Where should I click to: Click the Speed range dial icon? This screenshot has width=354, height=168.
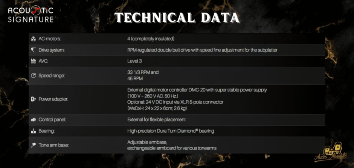click(33, 75)
